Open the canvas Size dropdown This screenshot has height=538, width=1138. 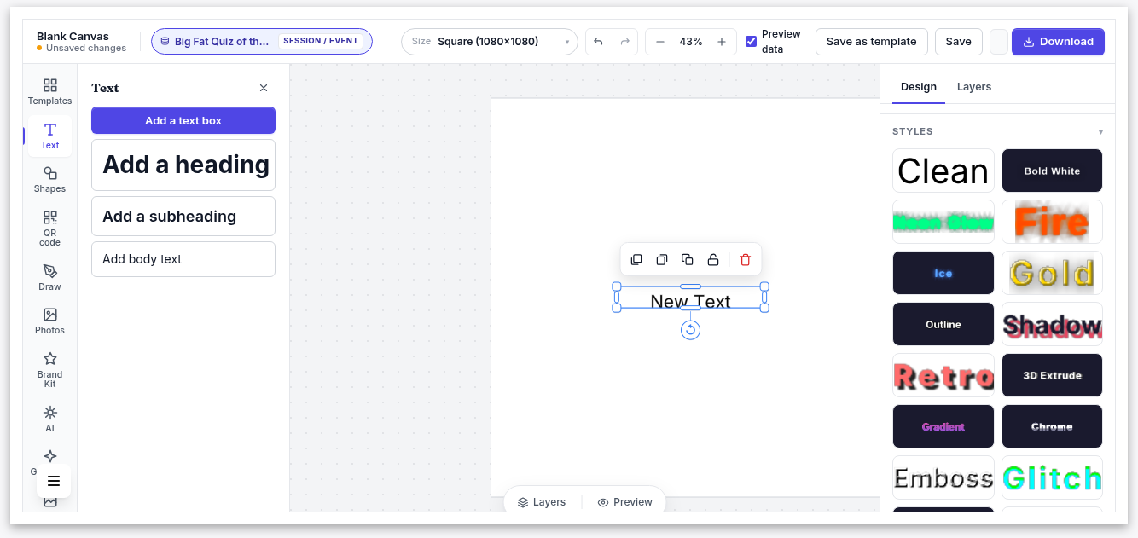(x=490, y=42)
